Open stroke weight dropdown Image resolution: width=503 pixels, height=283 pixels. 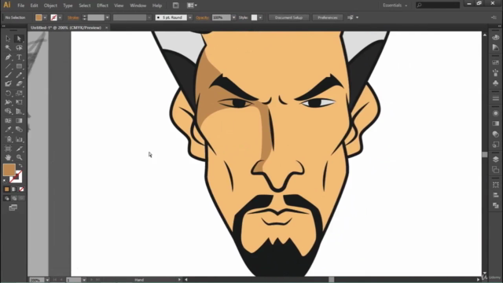[x=107, y=17]
